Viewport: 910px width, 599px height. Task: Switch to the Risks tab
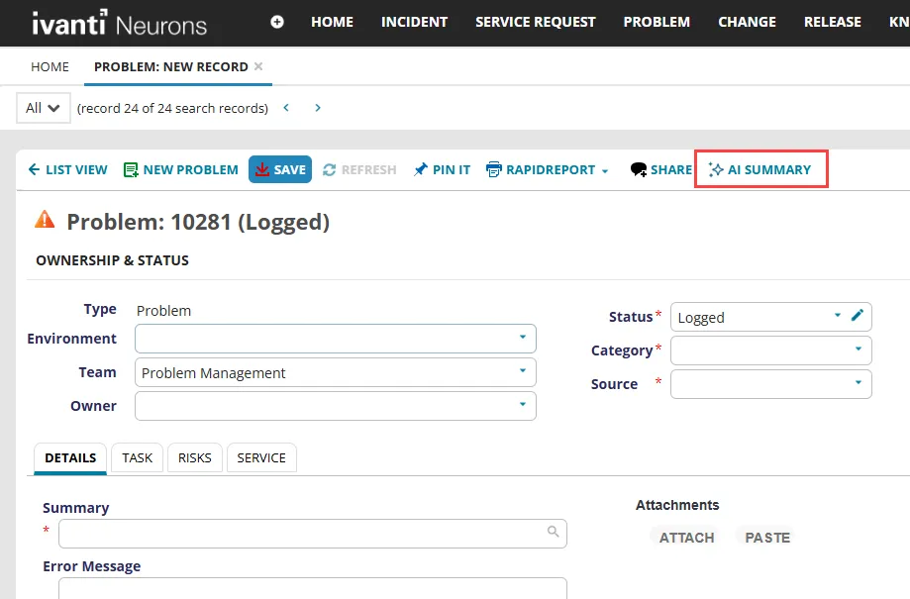(x=194, y=458)
